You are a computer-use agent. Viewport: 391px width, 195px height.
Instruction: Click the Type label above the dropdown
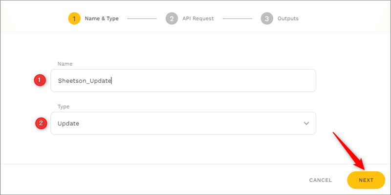click(x=64, y=106)
